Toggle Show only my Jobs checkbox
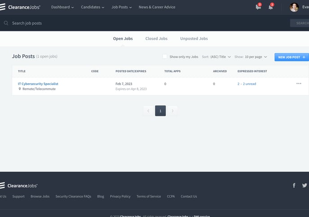The width and height of the screenshot is (309, 217). (x=165, y=56)
